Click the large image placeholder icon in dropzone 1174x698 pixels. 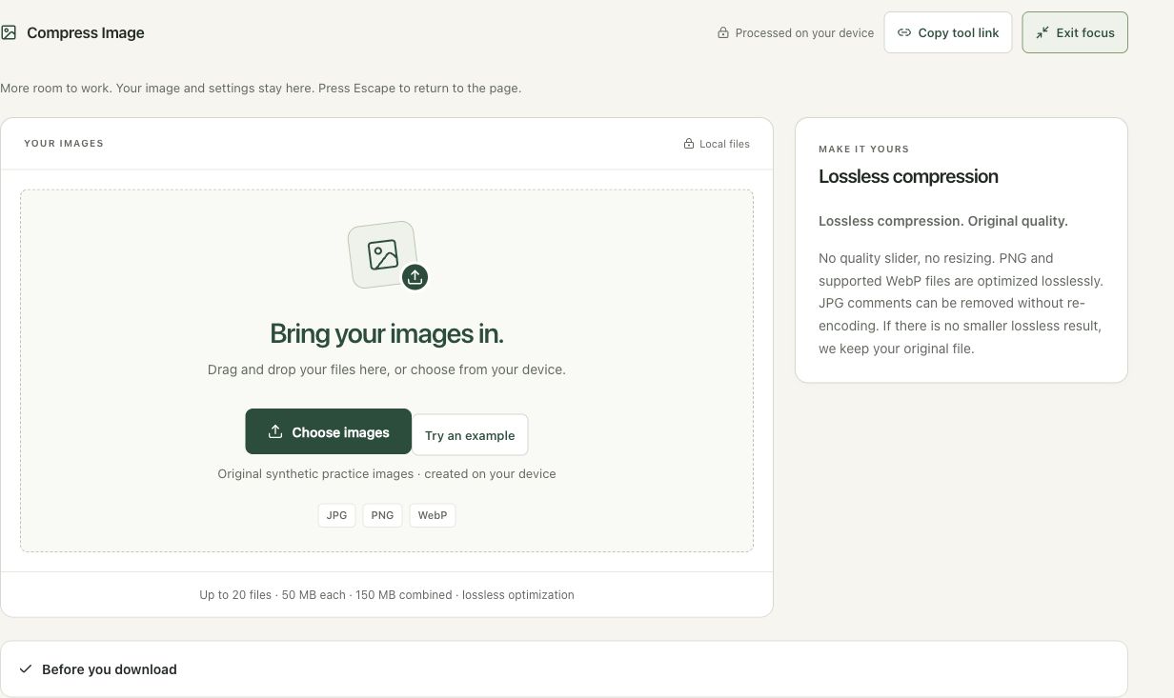point(382,255)
